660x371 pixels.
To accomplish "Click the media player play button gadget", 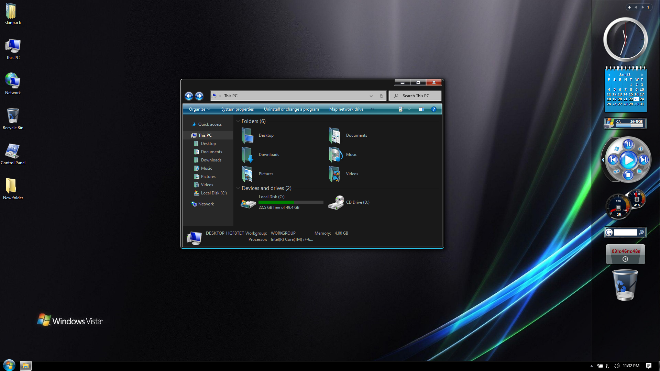I will 628,160.
